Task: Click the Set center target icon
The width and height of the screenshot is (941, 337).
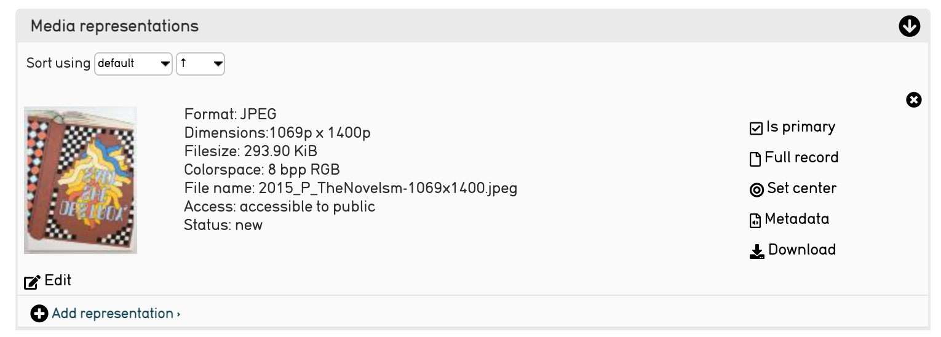Action: (756, 190)
